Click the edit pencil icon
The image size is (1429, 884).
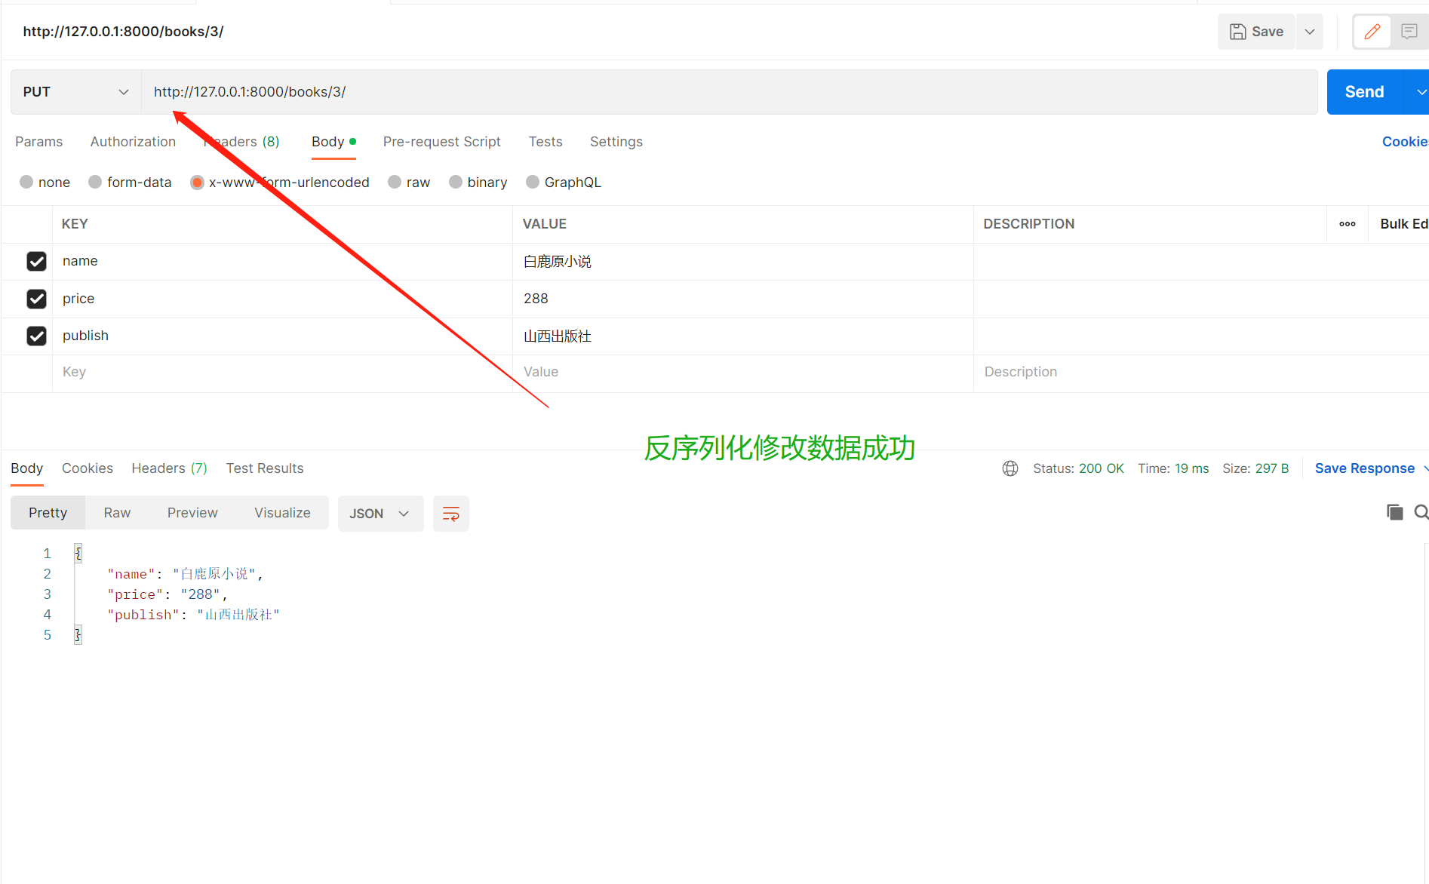point(1372,32)
